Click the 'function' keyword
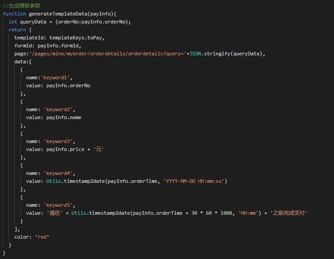This screenshot has height=259, width=334. (14, 14)
